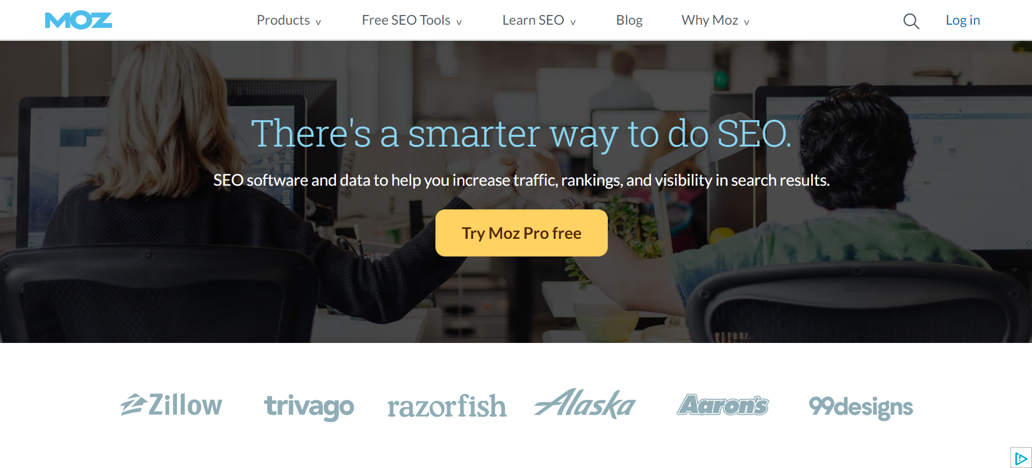Follow the Log in link
This screenshot has width=1032, height=468.
(963, 20)
